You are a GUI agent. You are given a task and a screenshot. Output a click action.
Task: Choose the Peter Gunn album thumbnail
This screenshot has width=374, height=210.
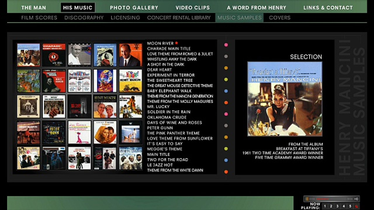[x=54, y=132]
